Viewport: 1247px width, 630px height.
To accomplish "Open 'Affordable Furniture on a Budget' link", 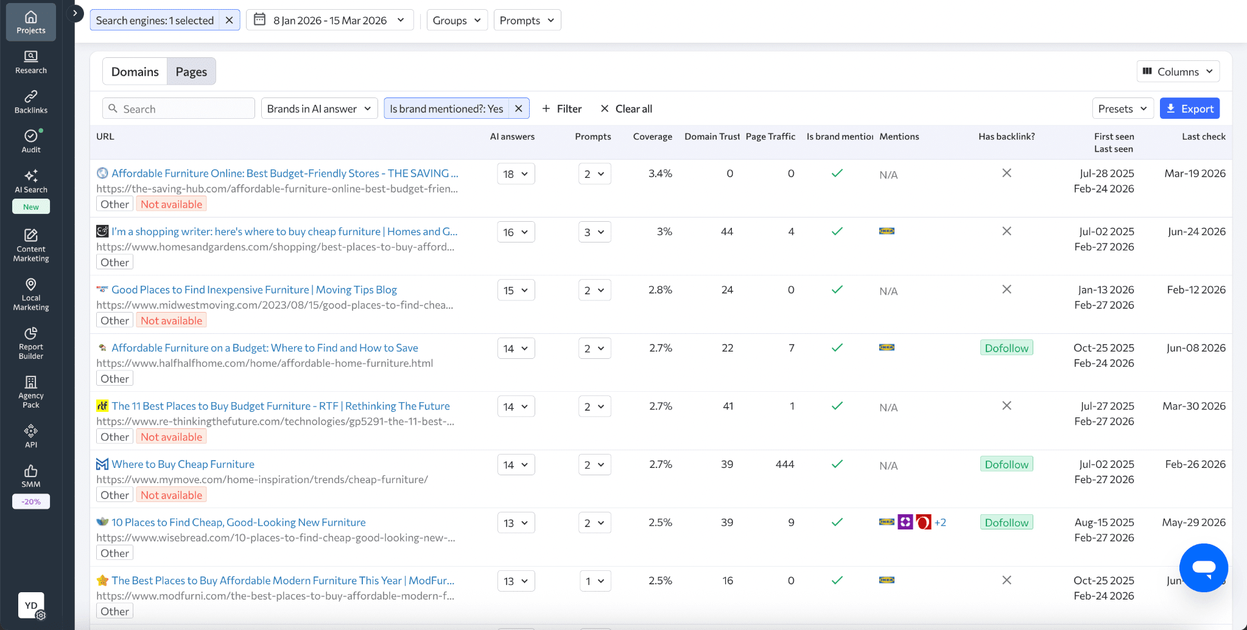I will tap(265, 348).
